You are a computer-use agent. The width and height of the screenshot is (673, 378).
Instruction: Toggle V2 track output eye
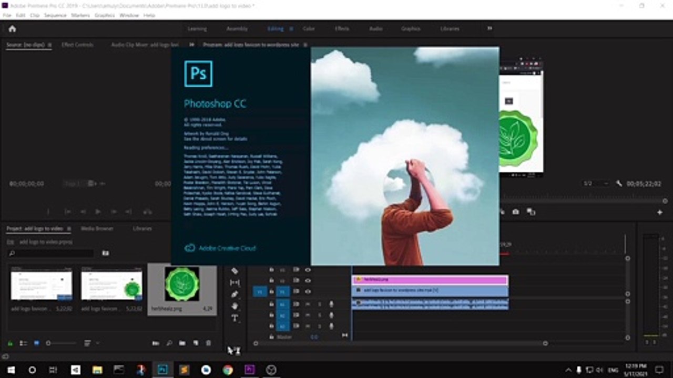[x=308, y=281]
